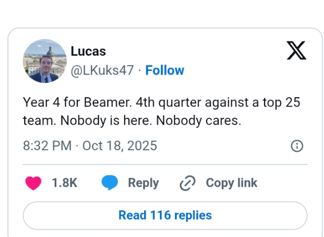Image resolution: width=324 pixels, height=237 pixels.
Task: Follow the account via the Follow link
Action: coord(165,70)
